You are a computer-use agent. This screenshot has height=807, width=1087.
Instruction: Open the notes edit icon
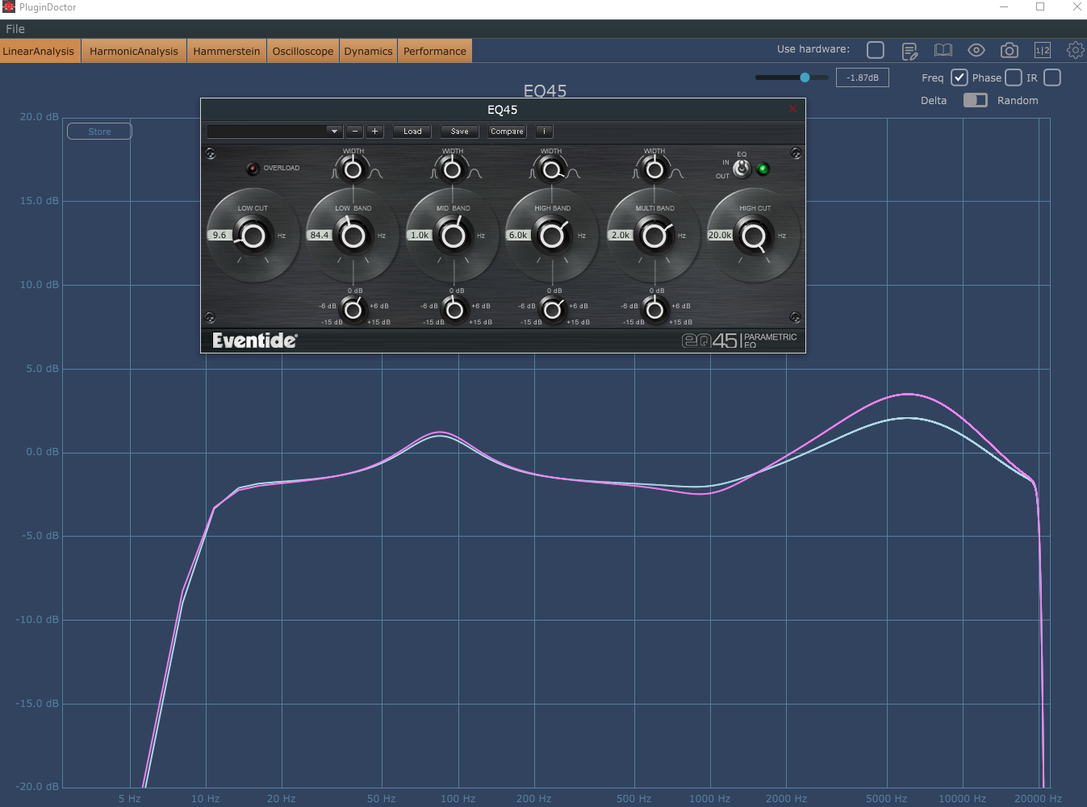pyautogui.click(x=909, y=51)
